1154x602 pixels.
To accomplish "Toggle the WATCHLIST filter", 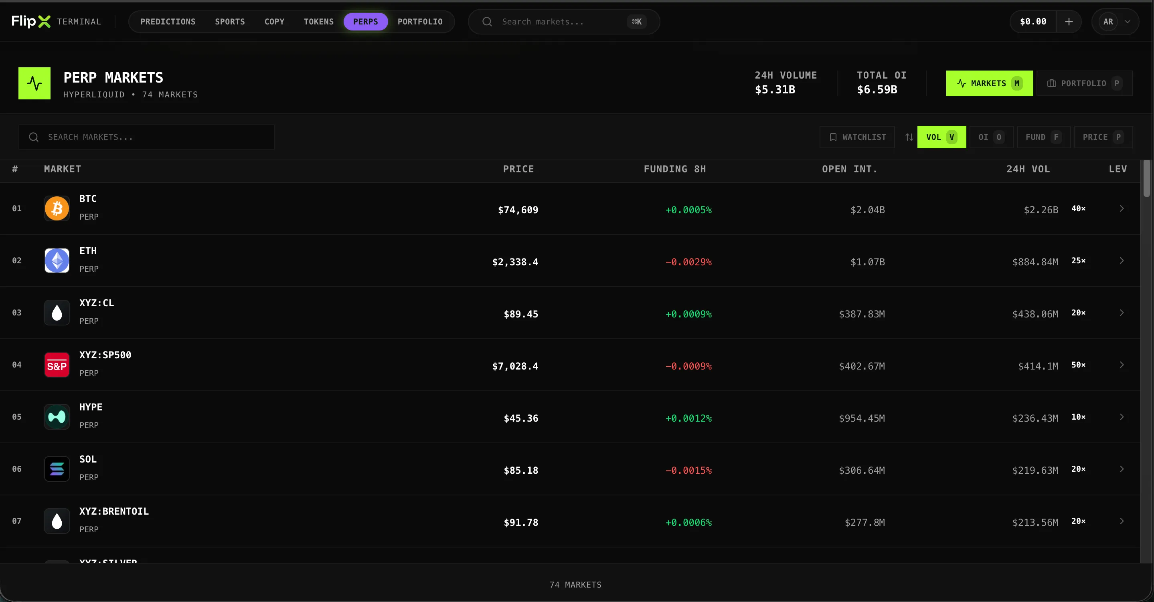I will point(857,137).
